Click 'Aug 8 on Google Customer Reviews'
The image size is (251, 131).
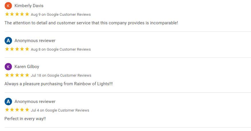pos(61,49)
